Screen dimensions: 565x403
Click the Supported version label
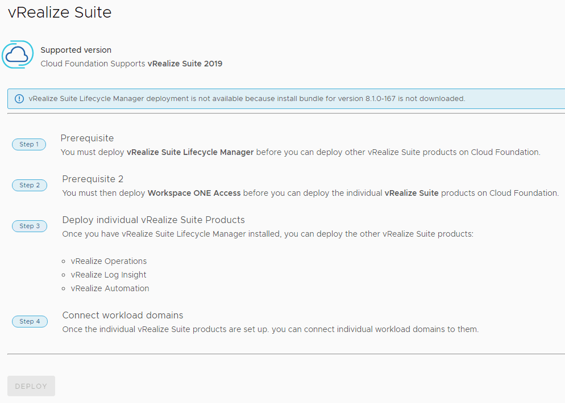pos(76,51)
